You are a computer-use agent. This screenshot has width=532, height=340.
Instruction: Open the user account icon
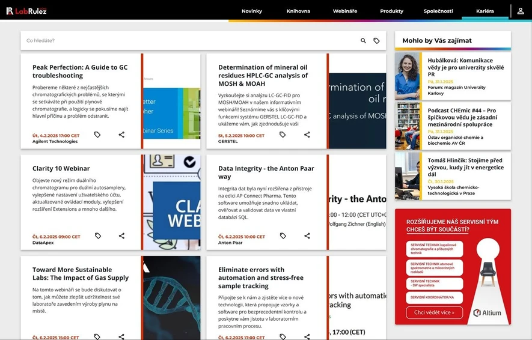521,11
